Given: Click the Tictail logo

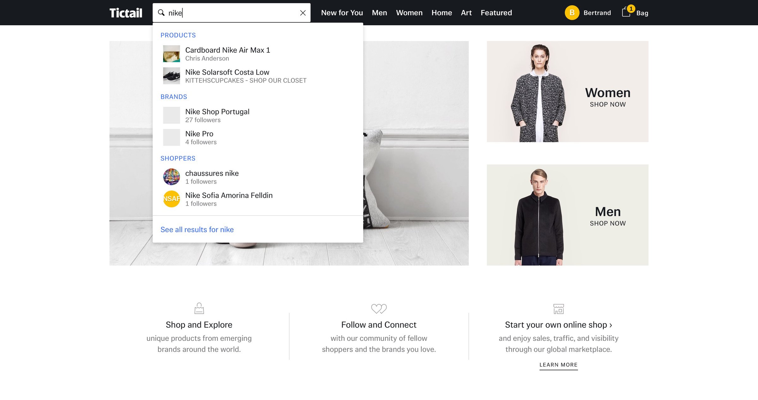Looking at the screenshot, I should pos(126,13).
